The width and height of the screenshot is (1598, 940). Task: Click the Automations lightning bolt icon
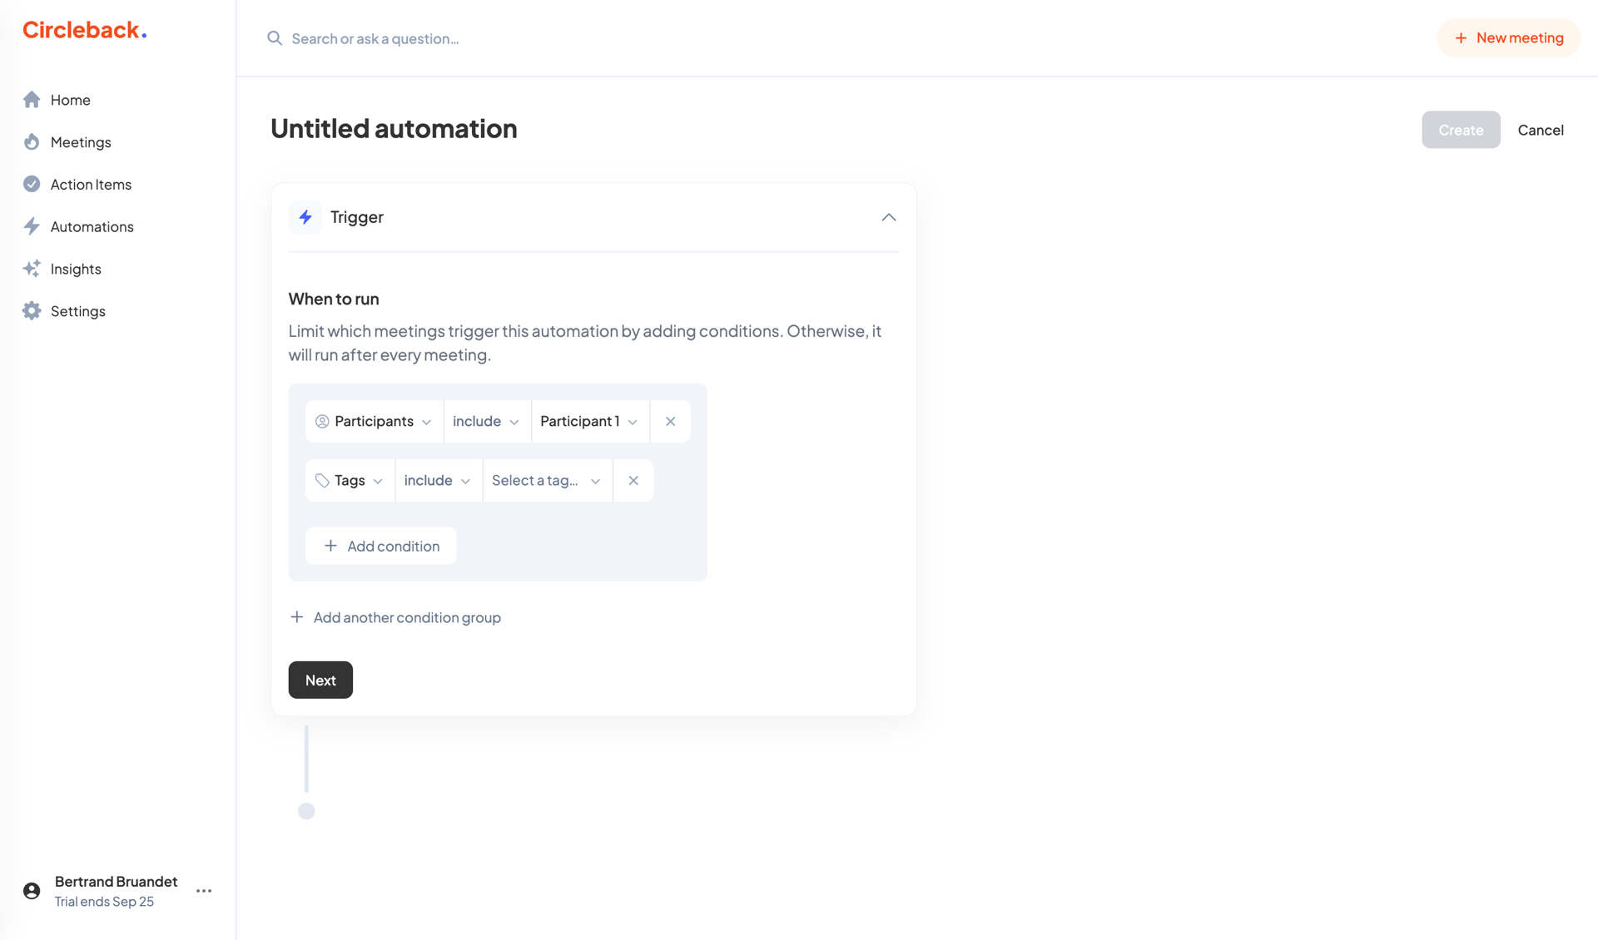(x=32, y=226)
